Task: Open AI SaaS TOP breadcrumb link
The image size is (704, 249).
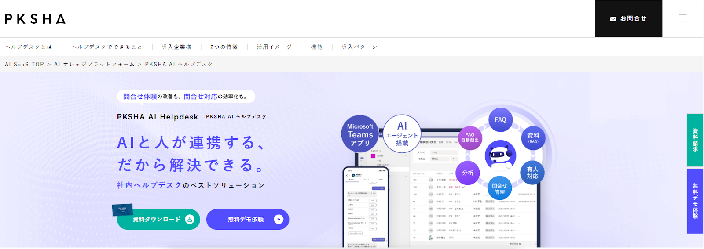Action: (25, 64)
